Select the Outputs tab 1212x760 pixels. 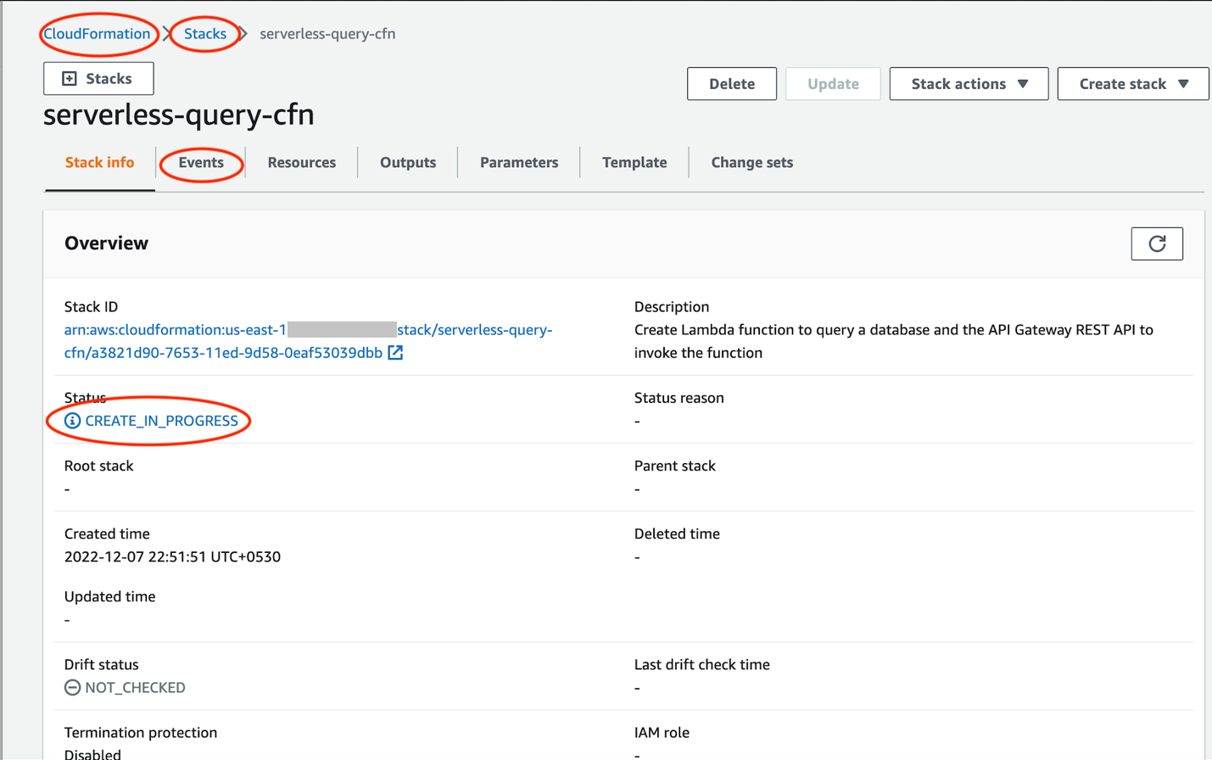click(x=408, y=163)
